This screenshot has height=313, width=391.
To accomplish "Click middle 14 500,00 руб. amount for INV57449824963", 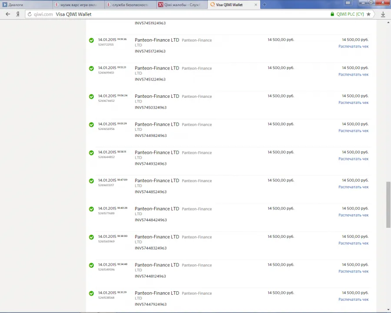I will point(281,124).
